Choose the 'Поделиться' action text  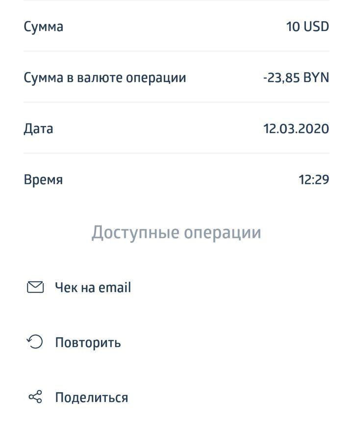[91, 397]
